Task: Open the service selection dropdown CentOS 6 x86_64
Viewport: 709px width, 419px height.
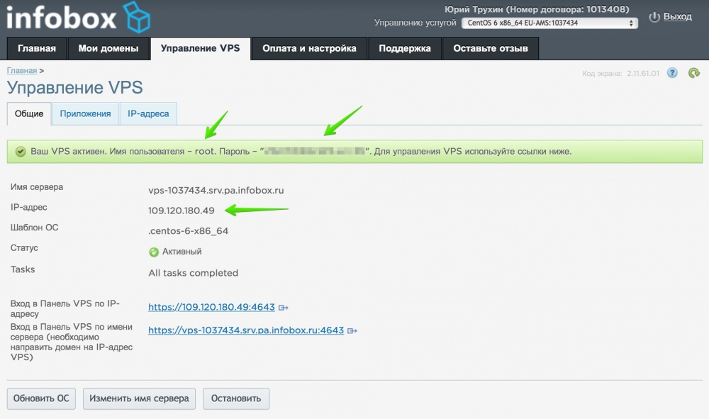Action: [x=549, y=23]
